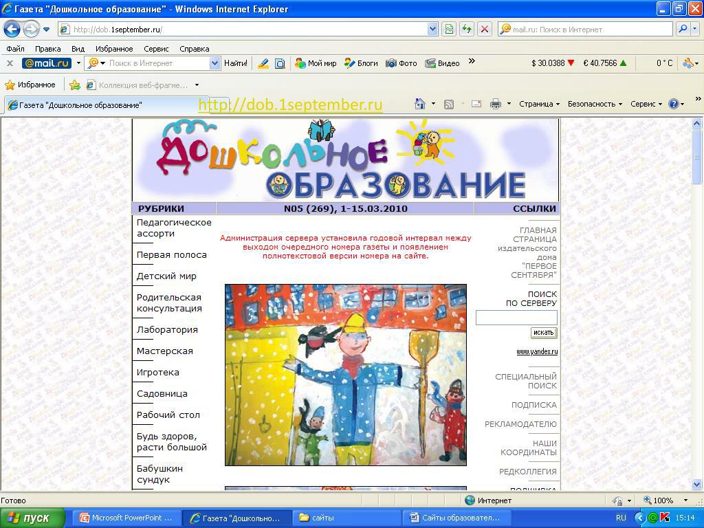
Task: Open Фото in Mail.ru toolbar
Action: (401, 63)
